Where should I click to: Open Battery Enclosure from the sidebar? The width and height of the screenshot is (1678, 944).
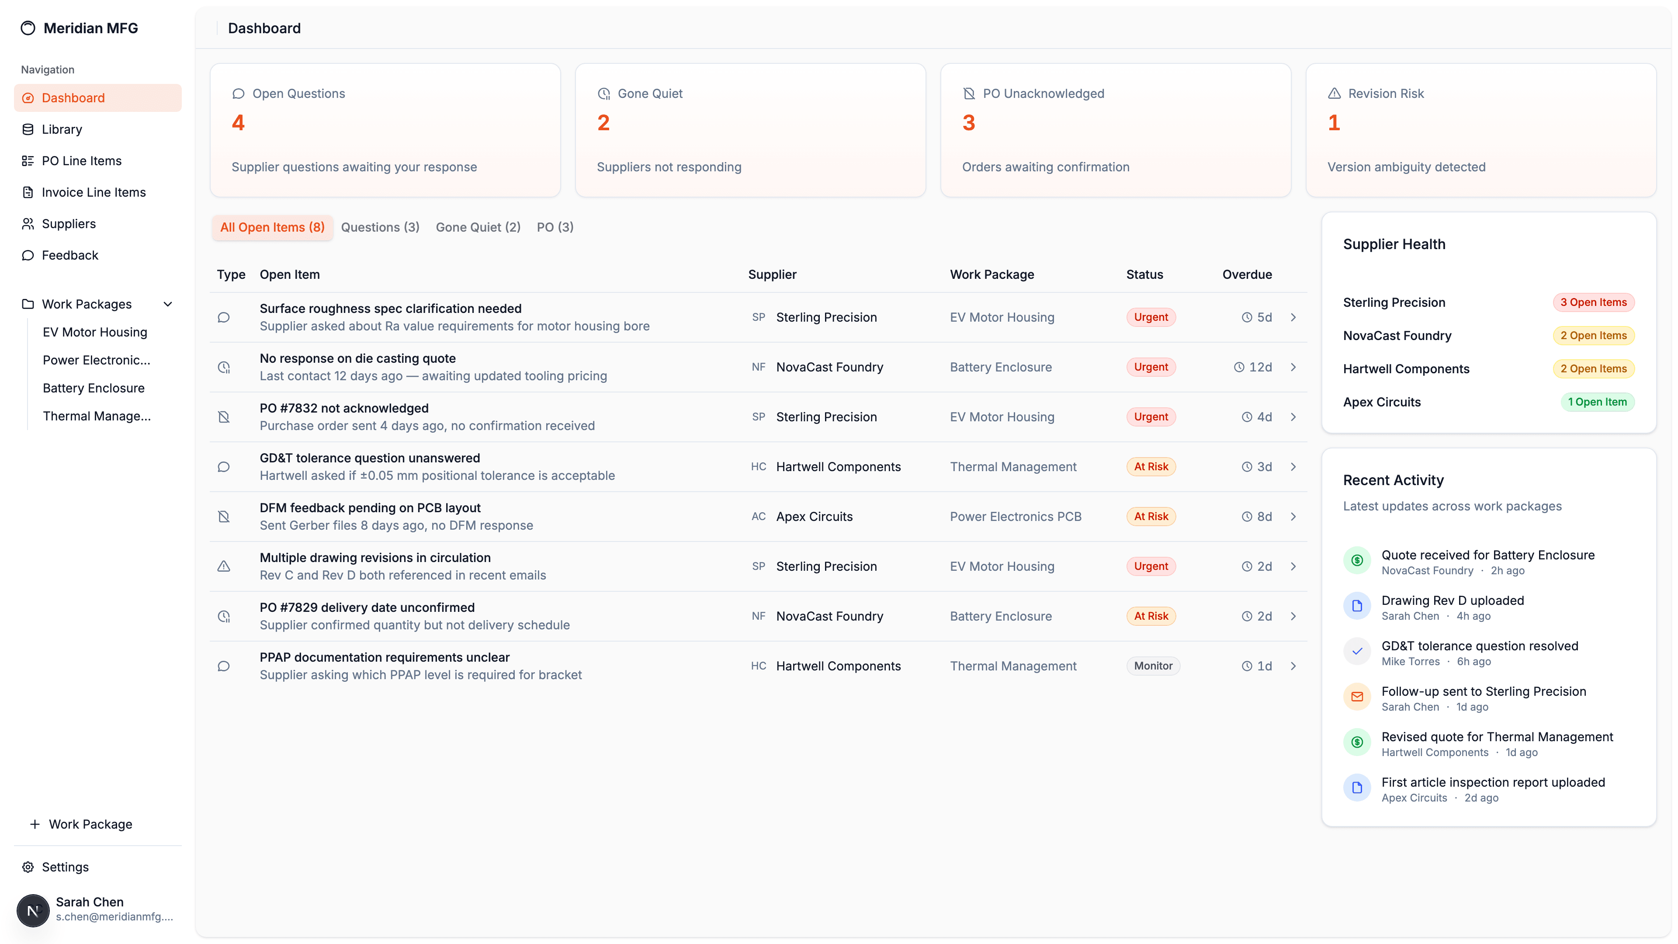point(93,388)
